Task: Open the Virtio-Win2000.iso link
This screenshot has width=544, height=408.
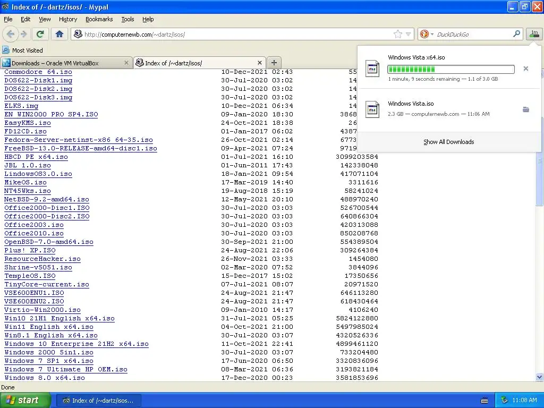Action: [x=42, y=310]
